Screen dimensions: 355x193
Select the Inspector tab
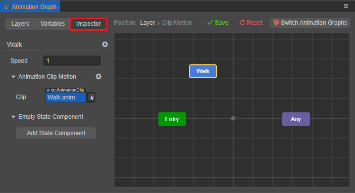(x=89, y=24)
